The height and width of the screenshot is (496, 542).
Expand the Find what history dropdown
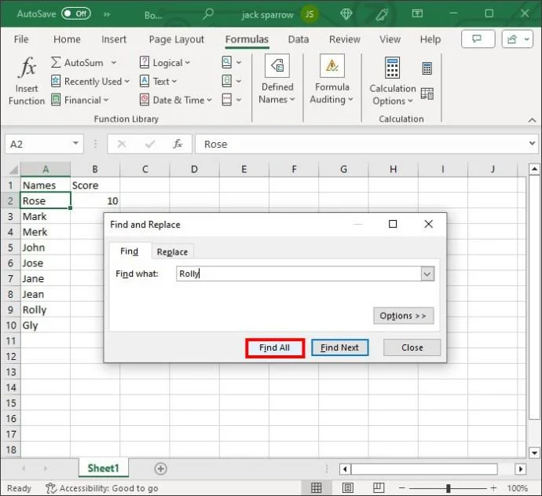pyautogui.click(x=427, y=274)
